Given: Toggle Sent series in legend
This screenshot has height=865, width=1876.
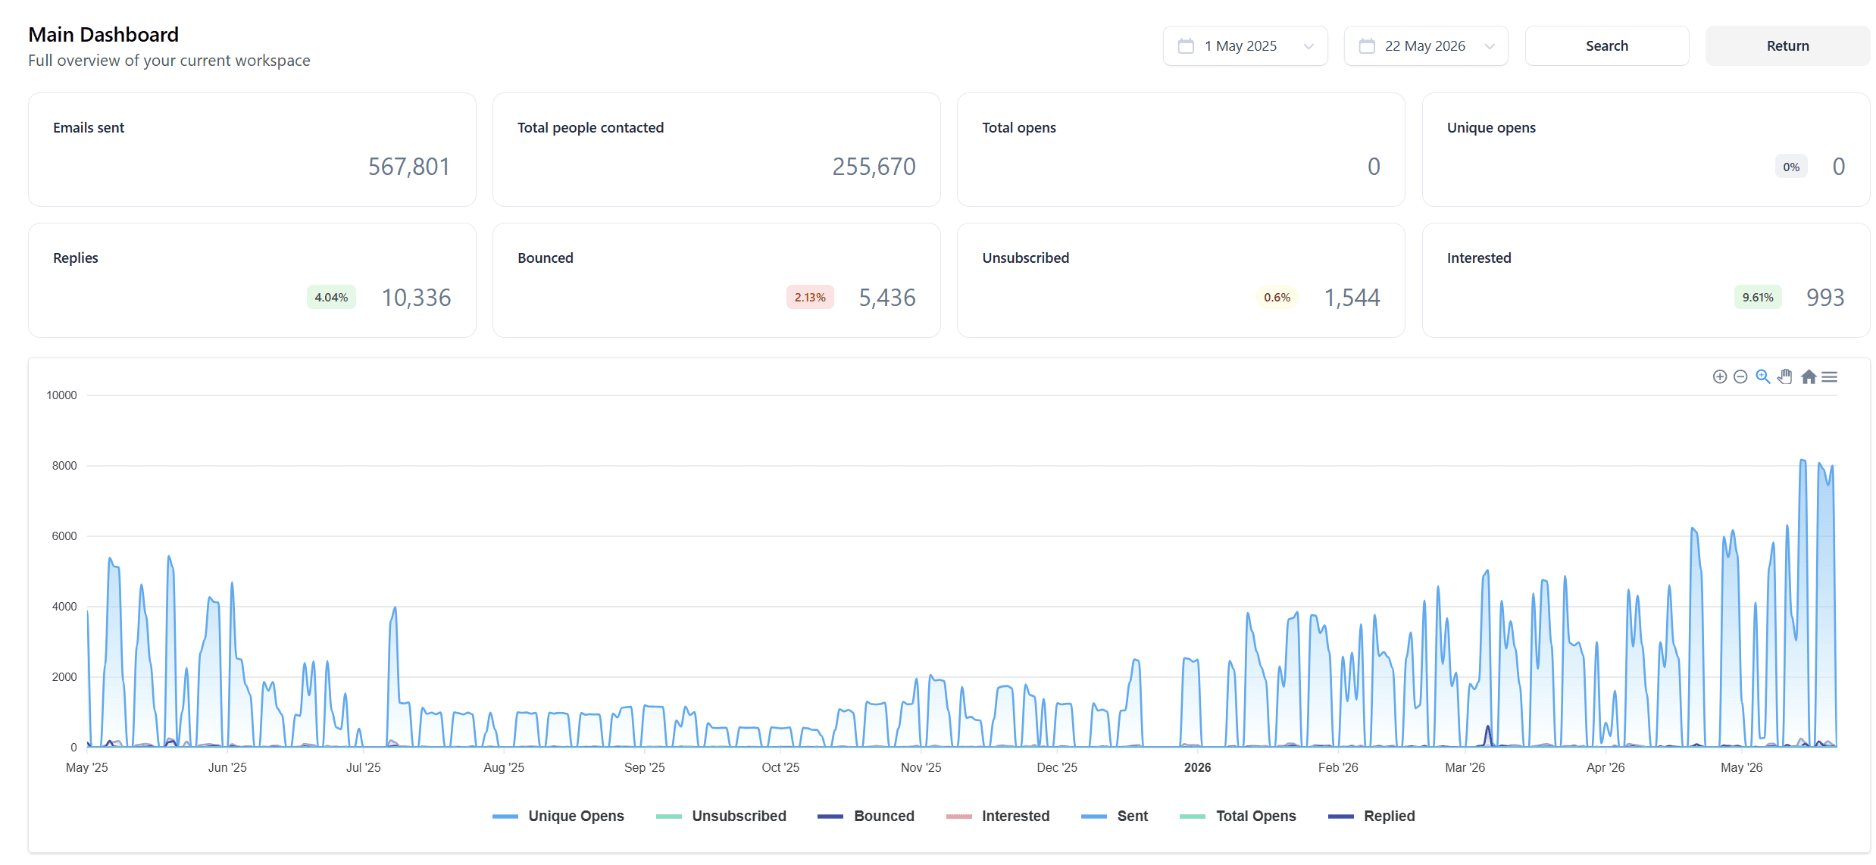Looking at the screenshot, I should [x=1115, y=816].
